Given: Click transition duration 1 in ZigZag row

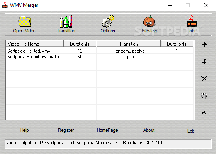Looking at the screenshot, I should [x=177, y=57].
